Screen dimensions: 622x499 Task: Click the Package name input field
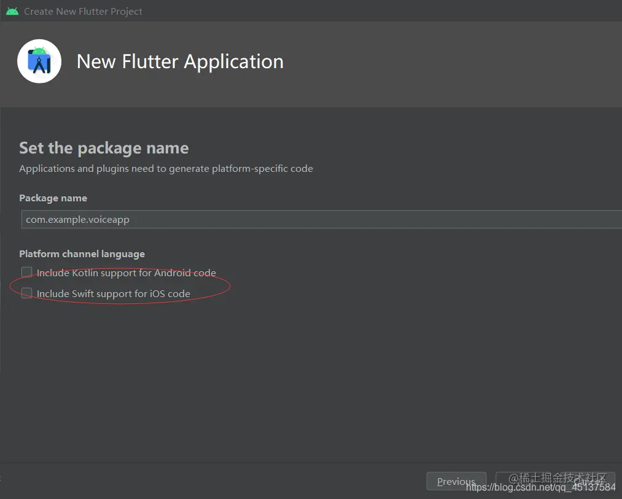pos(321,219)
